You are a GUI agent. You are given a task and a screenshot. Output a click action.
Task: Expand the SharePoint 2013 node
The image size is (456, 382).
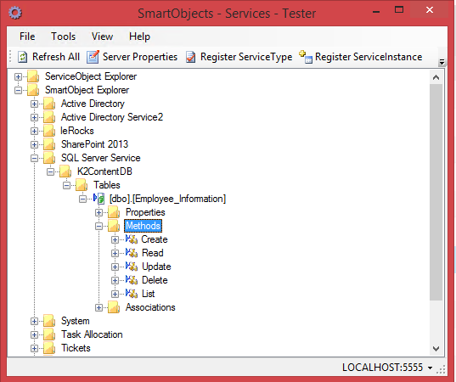click(34, 144)
